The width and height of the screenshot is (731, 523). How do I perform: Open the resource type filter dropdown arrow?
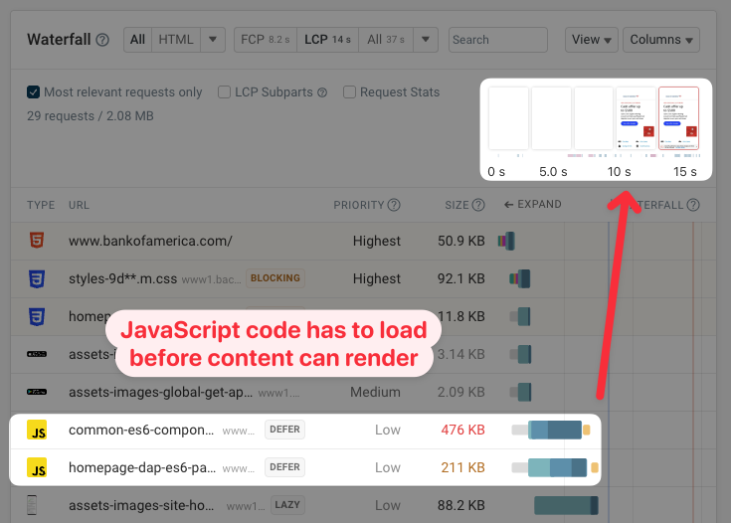click(213, 40)
